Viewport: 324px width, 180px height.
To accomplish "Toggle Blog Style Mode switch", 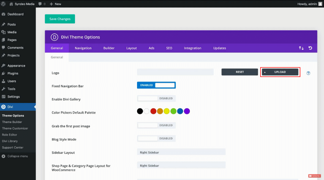I will click(x=156, y=138).
